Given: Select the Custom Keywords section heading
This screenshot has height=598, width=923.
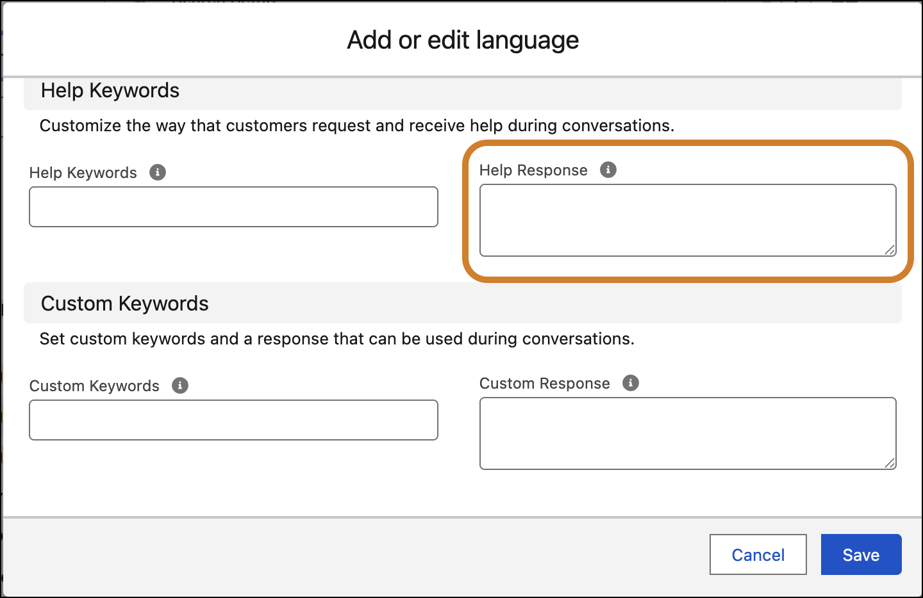Looking at the screenshot, I should [125, 303].
